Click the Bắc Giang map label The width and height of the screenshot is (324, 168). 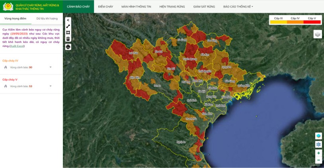(x=230, y=81)
